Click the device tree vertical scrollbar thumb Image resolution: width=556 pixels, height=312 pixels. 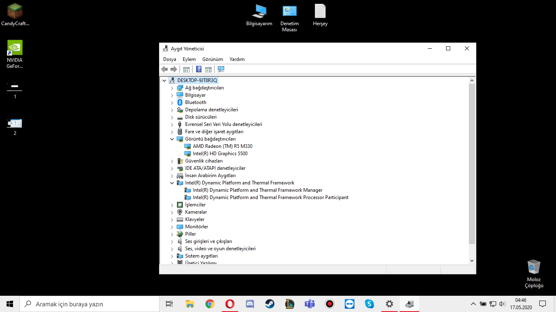click(x=472, y=164)
